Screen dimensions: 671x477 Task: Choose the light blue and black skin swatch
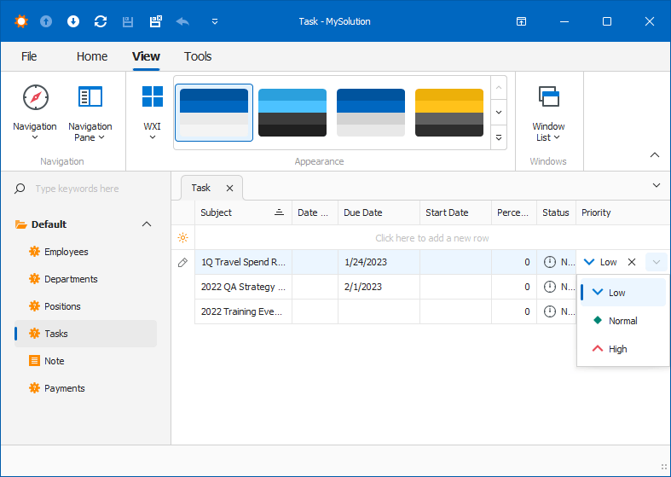click(292, 113)
